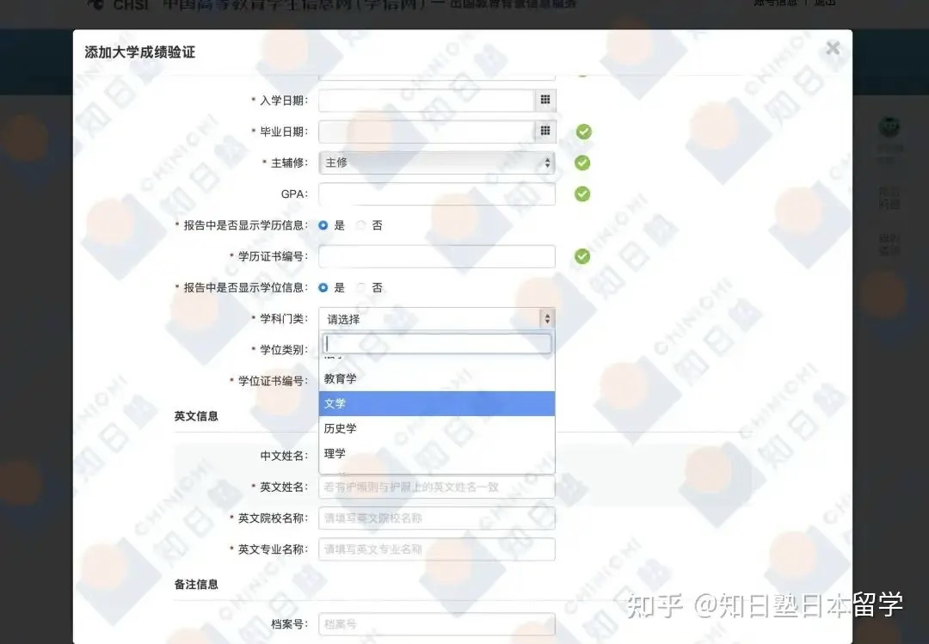Collapse the 学科门类 请选择 dropdown
The image size is (929, 644).
click(436, 319)
